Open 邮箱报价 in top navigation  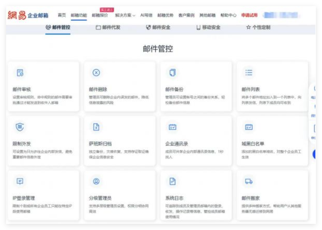100,15
